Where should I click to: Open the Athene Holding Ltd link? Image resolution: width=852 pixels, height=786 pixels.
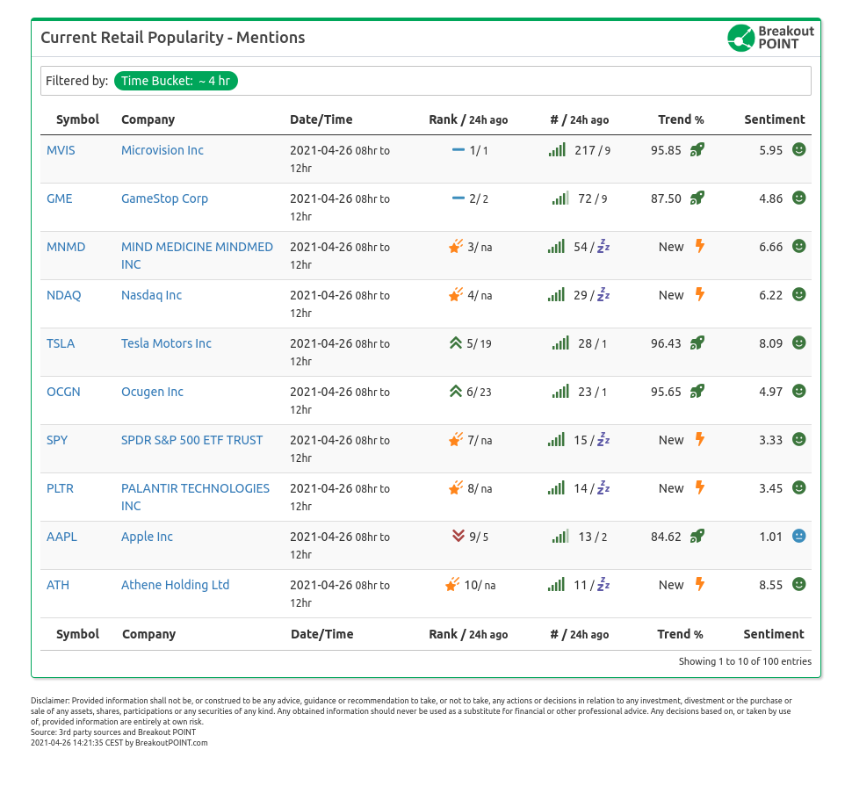click(x=175, y=585)
